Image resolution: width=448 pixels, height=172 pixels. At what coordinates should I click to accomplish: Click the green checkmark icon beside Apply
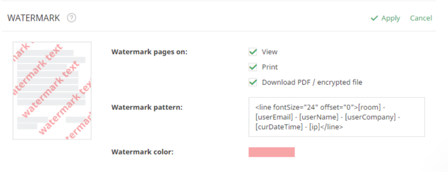point(374,18)
